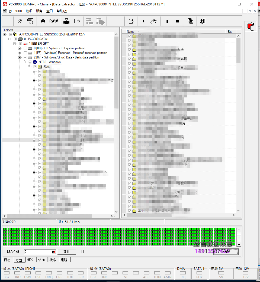
Task: Click the LBA位图 input field
Action: 38,252
